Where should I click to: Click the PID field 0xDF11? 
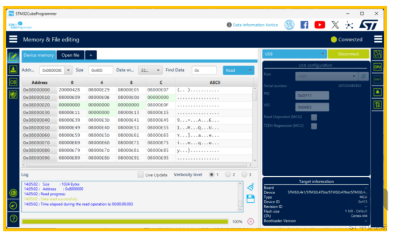coord(312,95)
